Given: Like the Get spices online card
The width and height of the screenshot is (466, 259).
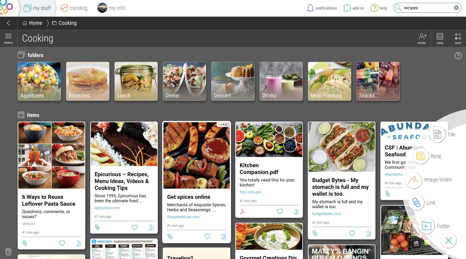Looking at the screenshot, I should [x=207, y=236].
